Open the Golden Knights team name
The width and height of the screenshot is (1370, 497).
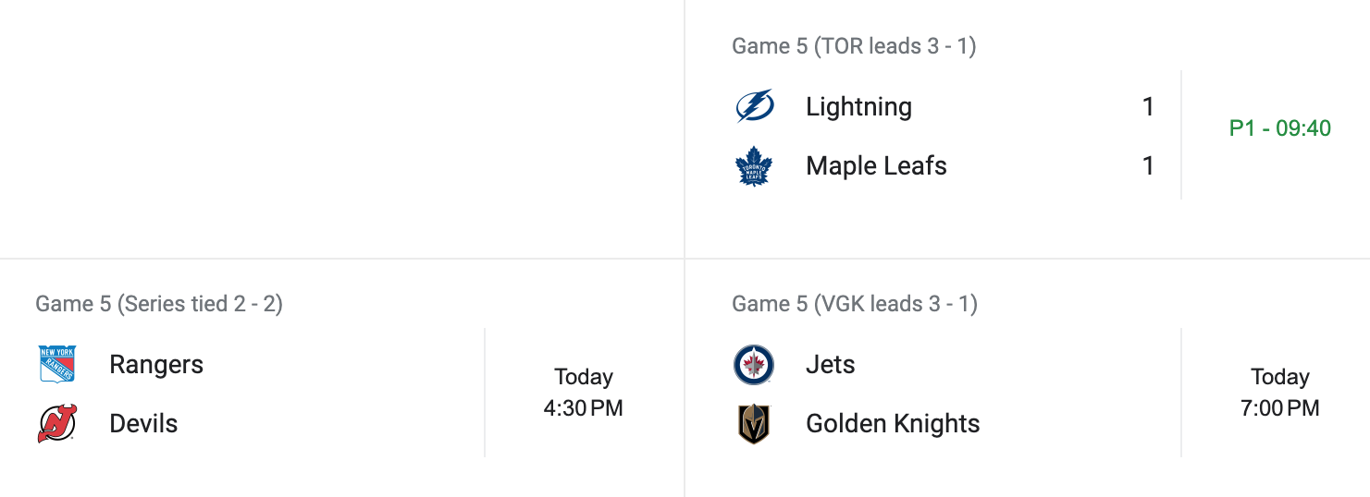(893, 424)
